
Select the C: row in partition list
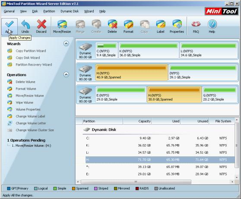160,138
